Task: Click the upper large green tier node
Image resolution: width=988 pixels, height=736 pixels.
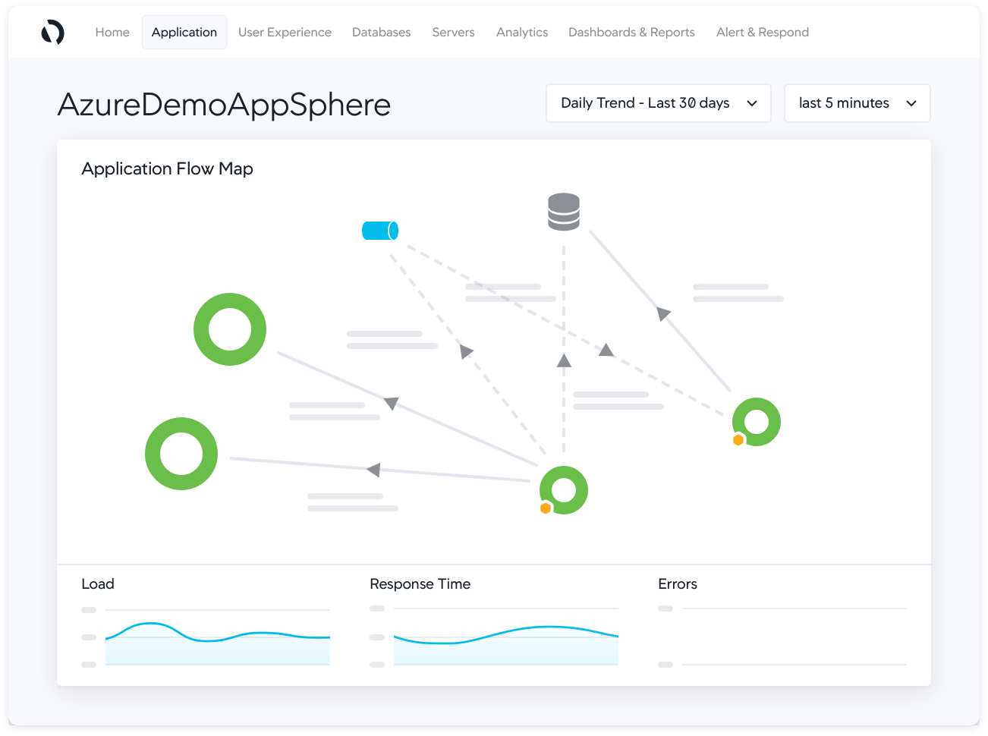Action: [x=230, y=329]
